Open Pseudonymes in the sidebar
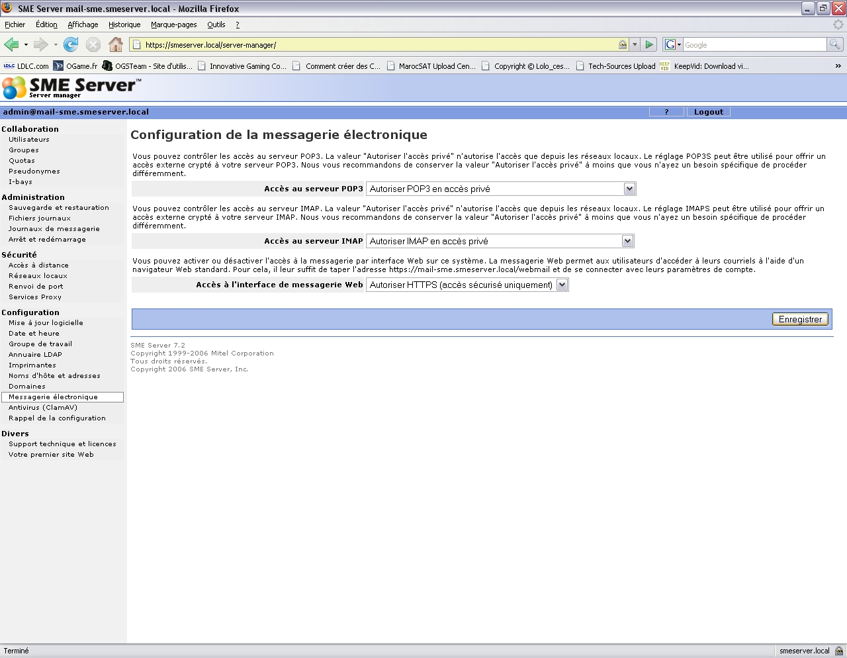 (34, 171)
